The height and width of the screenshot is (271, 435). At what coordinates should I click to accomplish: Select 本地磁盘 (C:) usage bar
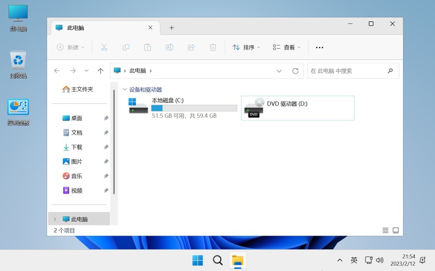194,108
